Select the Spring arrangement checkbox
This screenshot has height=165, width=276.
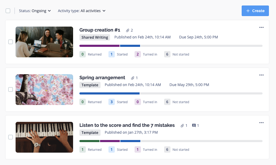(11, 89)
